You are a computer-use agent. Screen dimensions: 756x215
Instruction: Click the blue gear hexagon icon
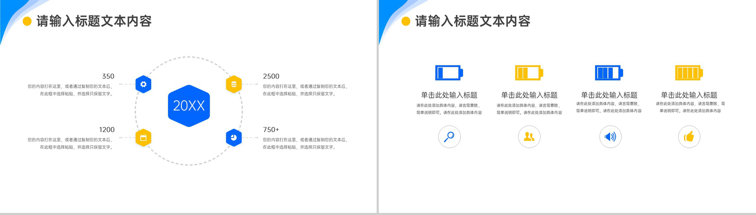click(143, 84)
